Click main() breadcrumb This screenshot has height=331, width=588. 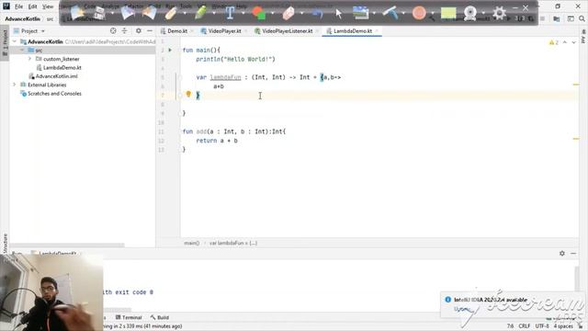(x=192, y=243)
